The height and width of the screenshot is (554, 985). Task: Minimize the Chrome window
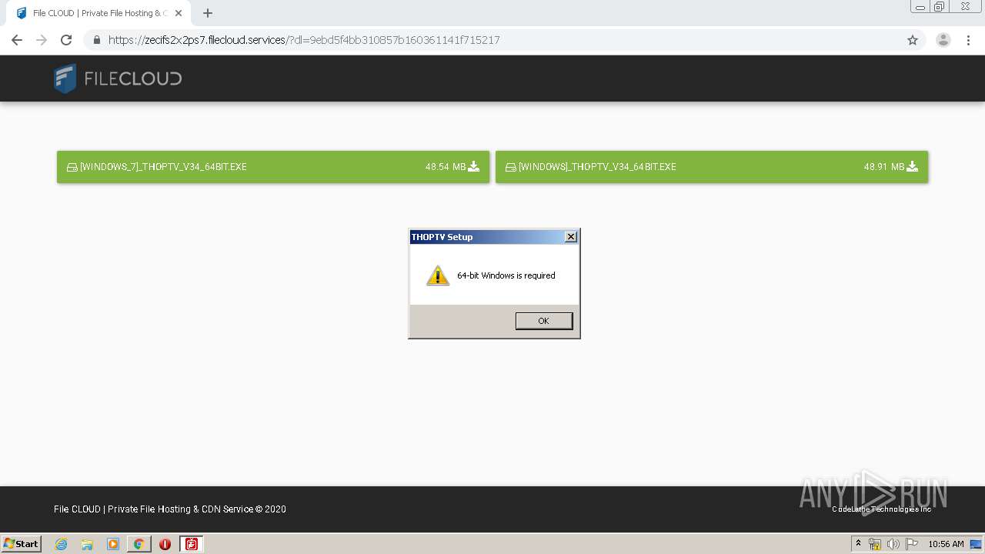[920, 7]
